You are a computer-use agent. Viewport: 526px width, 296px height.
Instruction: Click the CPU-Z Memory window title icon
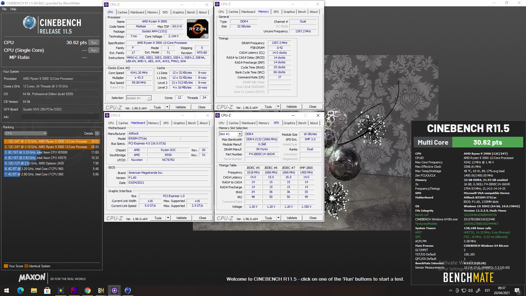pos(218,4)
